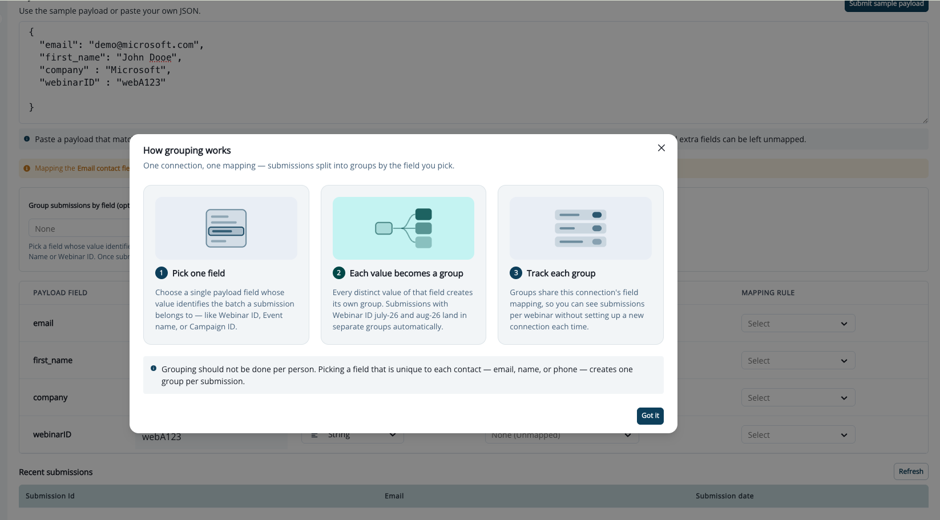Click the Got it button
This screenshot has height=520, width=940.
click(650, 416)
